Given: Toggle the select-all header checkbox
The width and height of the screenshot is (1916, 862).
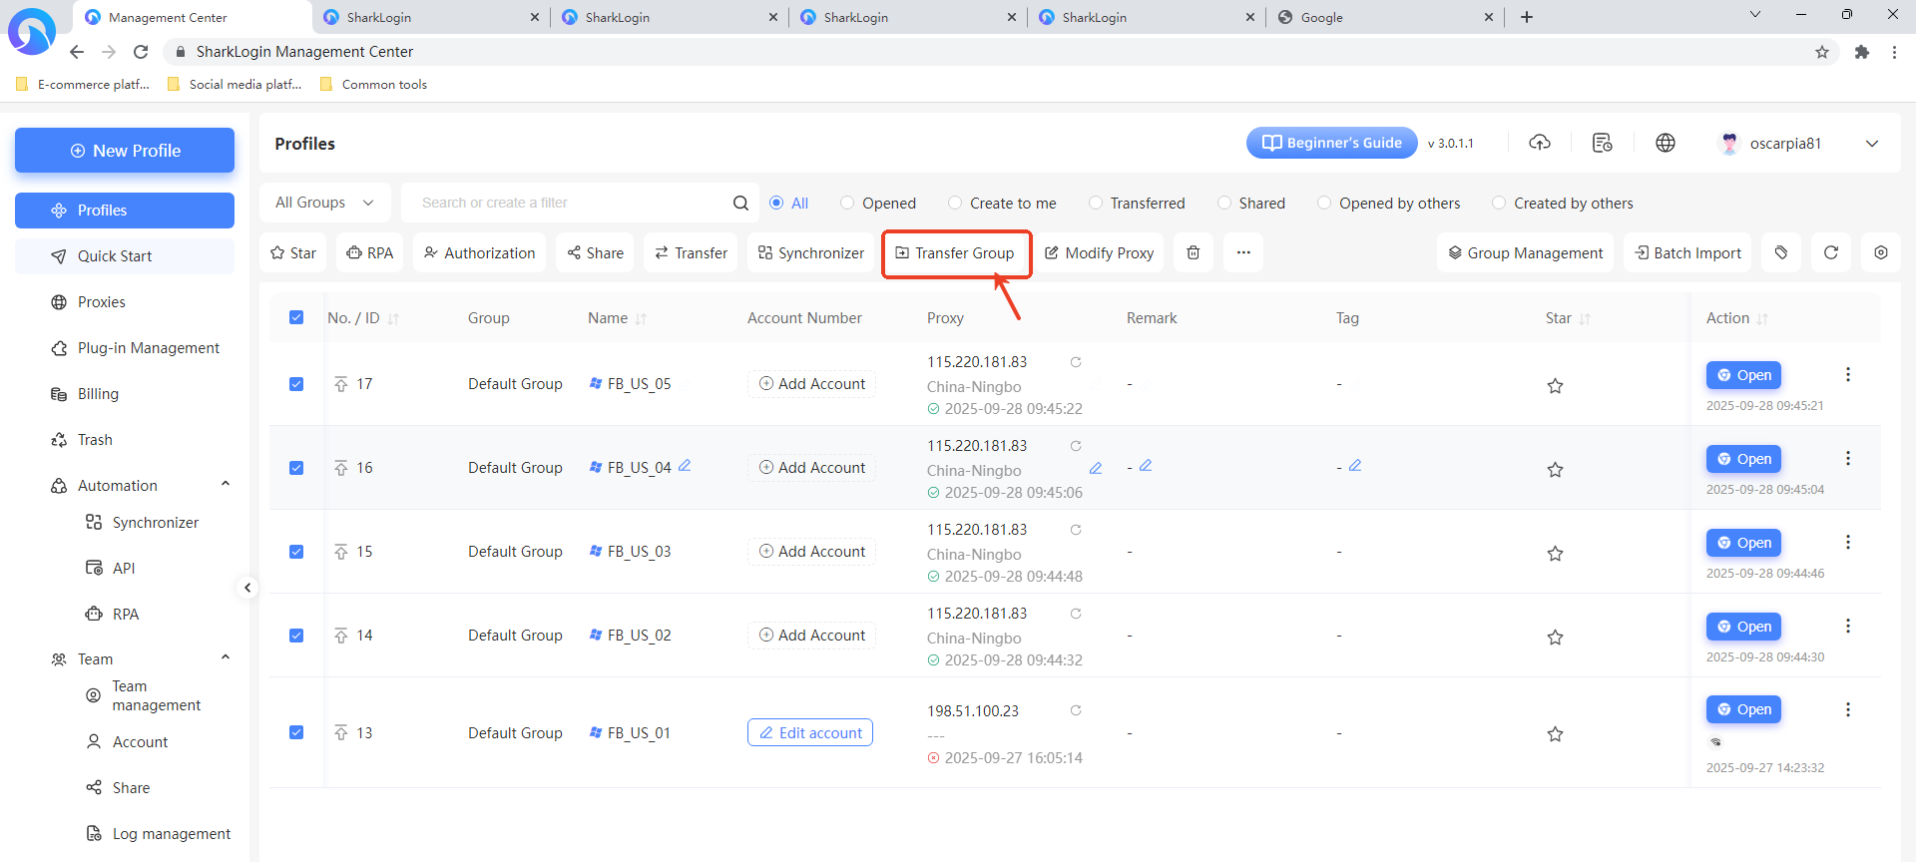Looking at the screenshot, I should [296, 317].
